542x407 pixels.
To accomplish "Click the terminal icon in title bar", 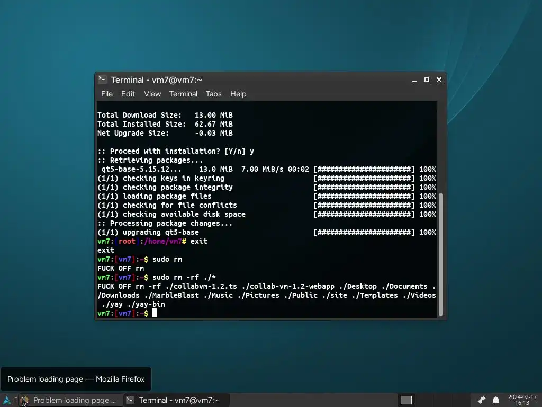I will (x=102, y=79).
